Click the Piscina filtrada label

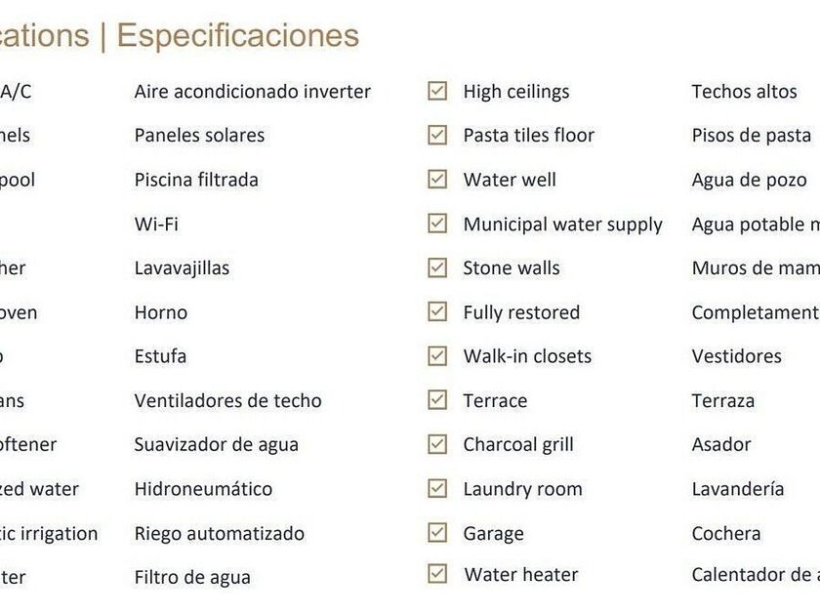tap(196, 180)
